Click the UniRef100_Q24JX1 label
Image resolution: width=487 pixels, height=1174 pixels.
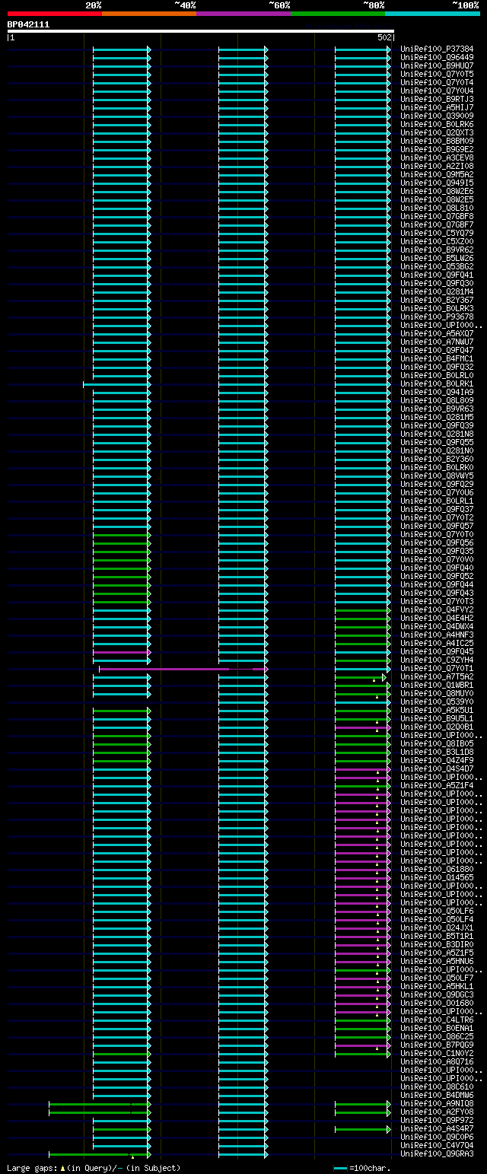tap(437, 927)
